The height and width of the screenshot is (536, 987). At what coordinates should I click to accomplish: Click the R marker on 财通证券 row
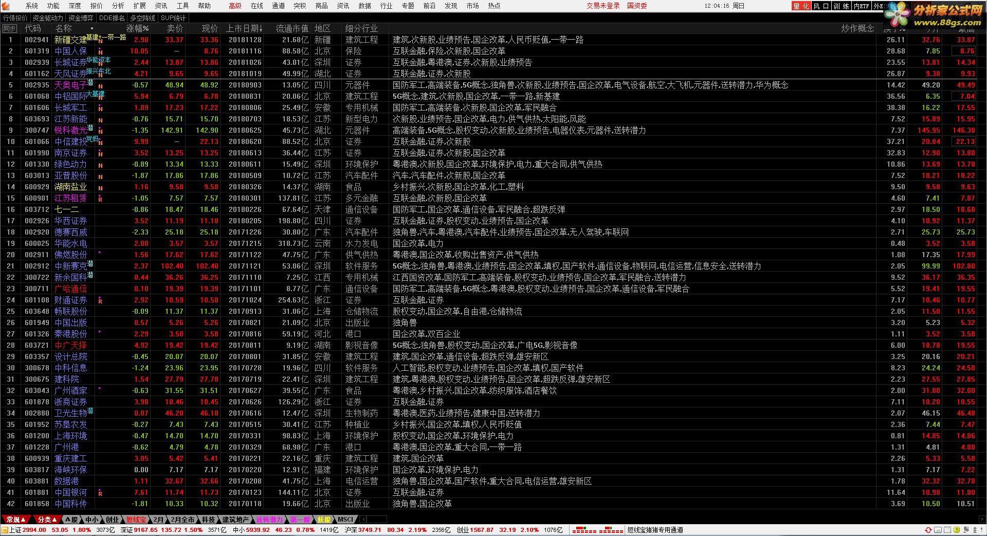click(x=100, y=300)
